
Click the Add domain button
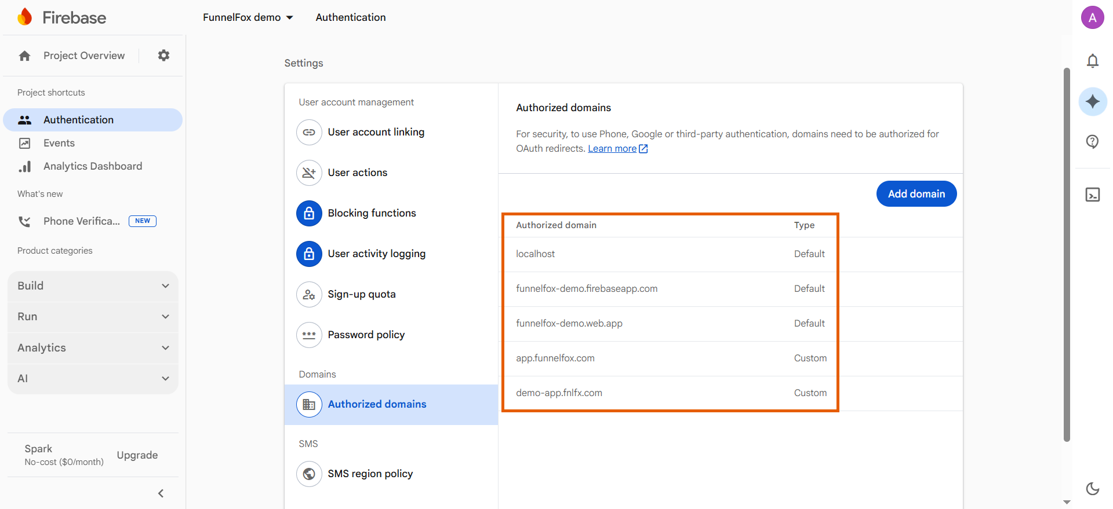(916, 194)
